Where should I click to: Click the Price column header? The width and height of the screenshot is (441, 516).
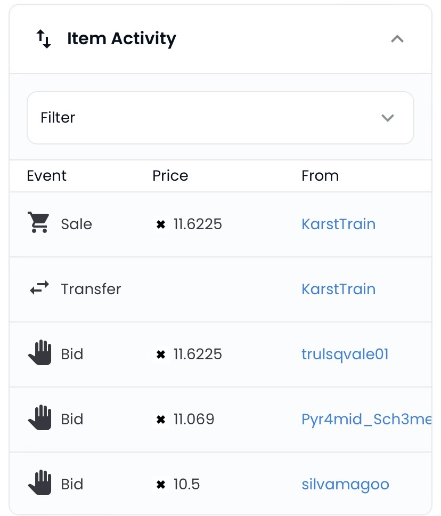pos(170,176)
